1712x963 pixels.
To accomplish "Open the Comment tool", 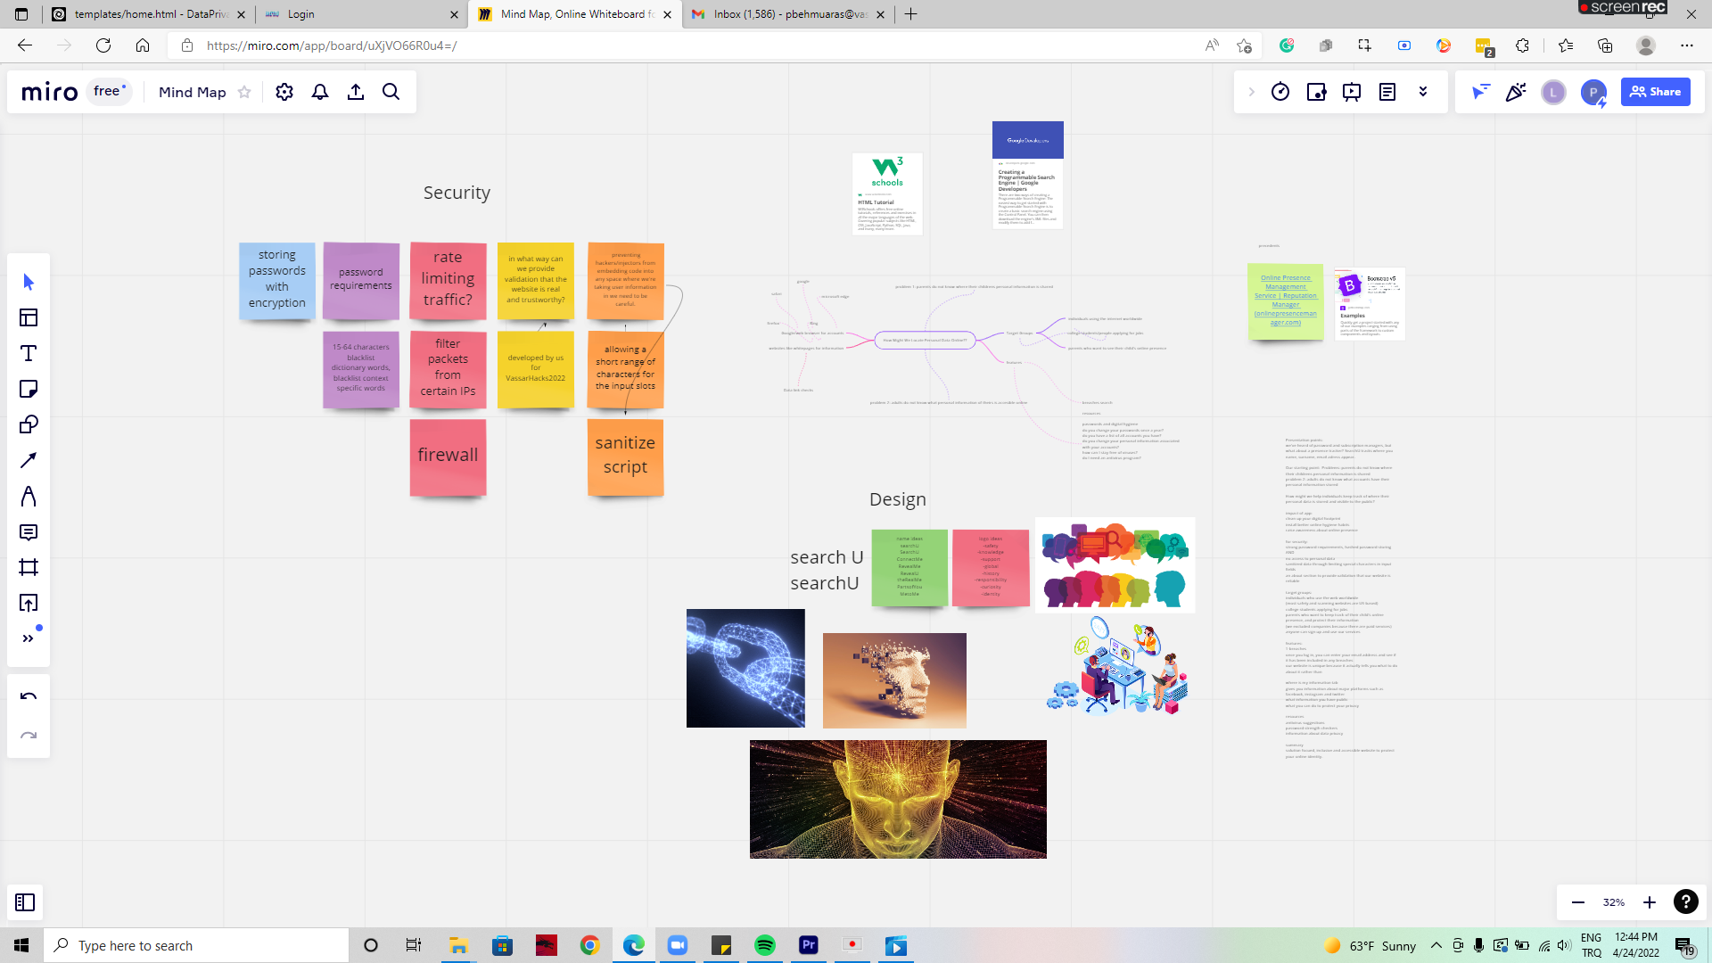I will click(x=29, y=532).
